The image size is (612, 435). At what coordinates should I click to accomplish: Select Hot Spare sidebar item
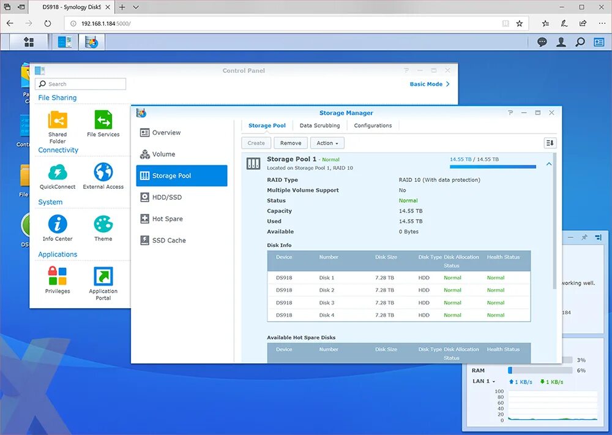pos(182,219)
